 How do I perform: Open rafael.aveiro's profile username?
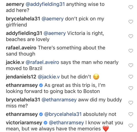coord(21,48)
